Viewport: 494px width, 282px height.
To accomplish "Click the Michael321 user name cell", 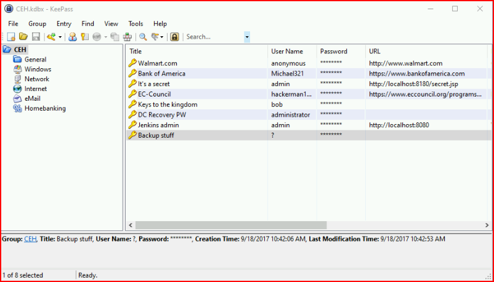I will (287, 74).
